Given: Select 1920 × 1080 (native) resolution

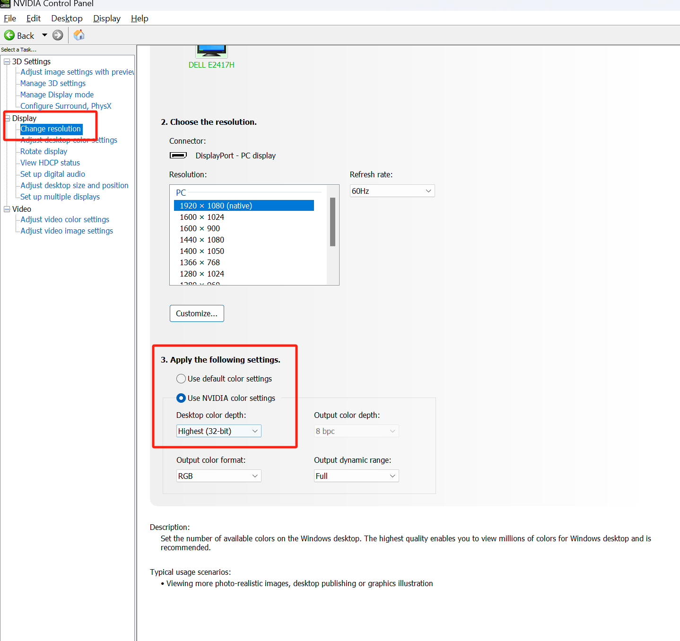Looking at the screenshot, I should pos(244,206).
